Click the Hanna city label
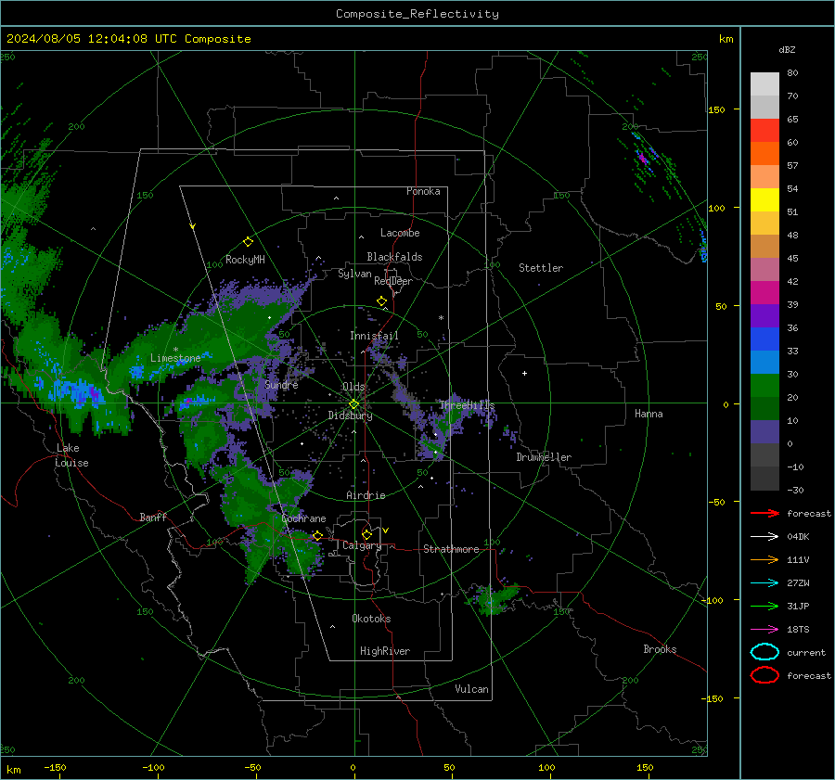The image size is (835, 780). [649, 414]
